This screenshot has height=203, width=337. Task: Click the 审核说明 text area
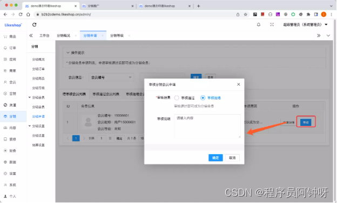[207, 126]
